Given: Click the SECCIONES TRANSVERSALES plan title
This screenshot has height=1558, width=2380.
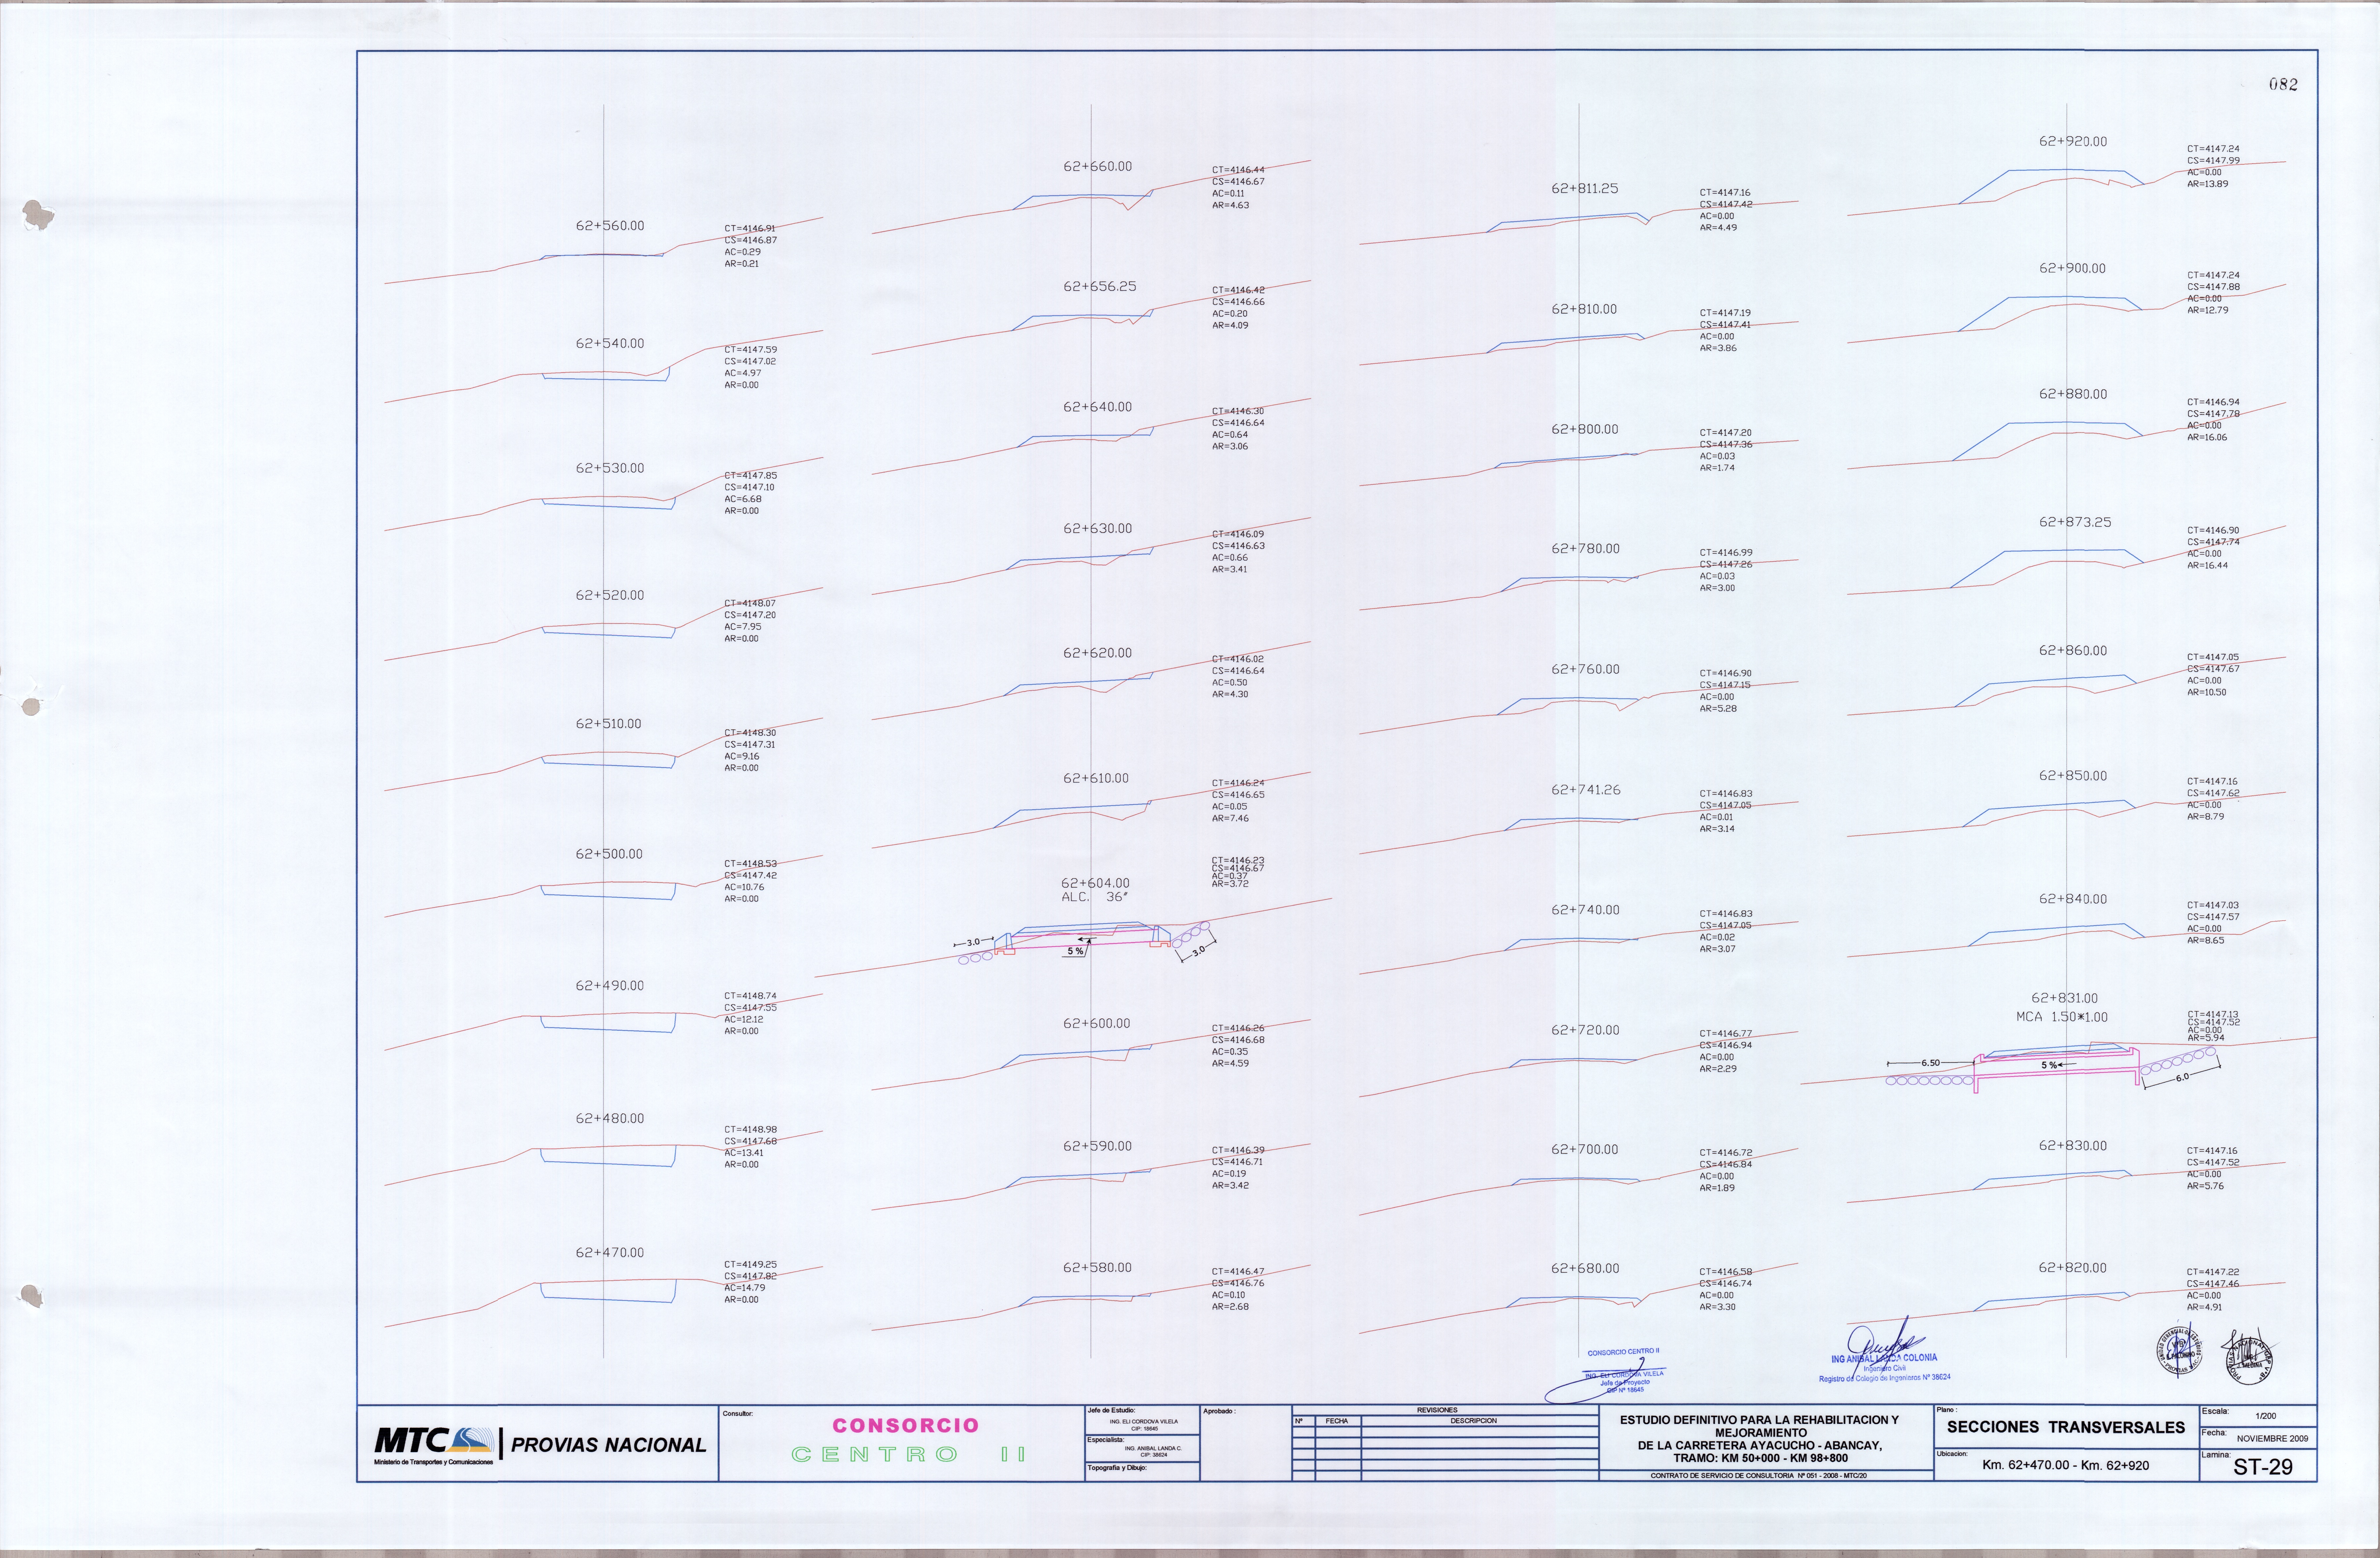Looking at the screenshot, I should point(2066,1427).
